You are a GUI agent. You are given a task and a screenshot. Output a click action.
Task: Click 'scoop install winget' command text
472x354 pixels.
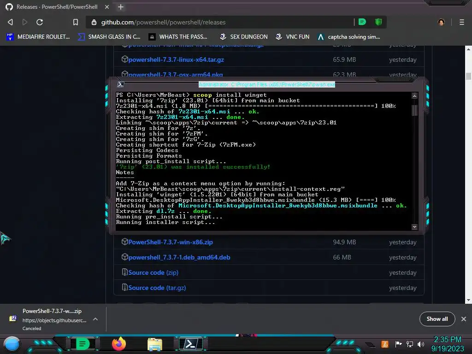point(230,95)
